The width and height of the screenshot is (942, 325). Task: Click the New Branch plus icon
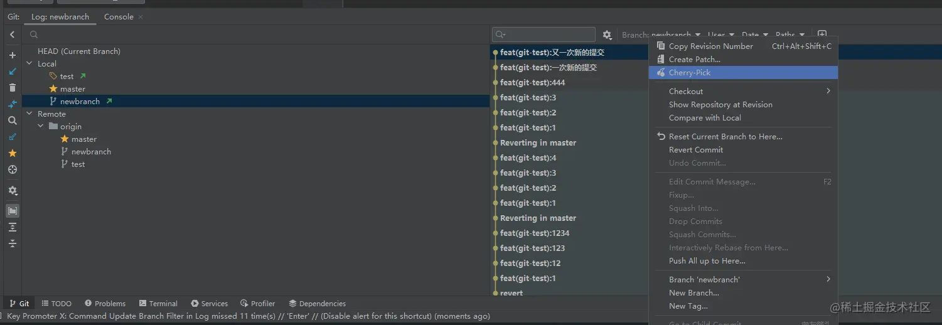pos(13,55)
